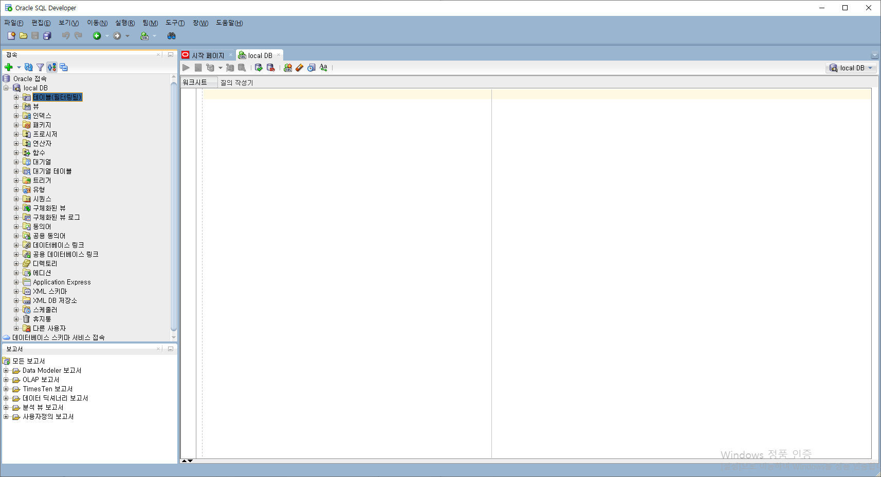Toggle the schema browser icon in connections panel

[52, 67]
